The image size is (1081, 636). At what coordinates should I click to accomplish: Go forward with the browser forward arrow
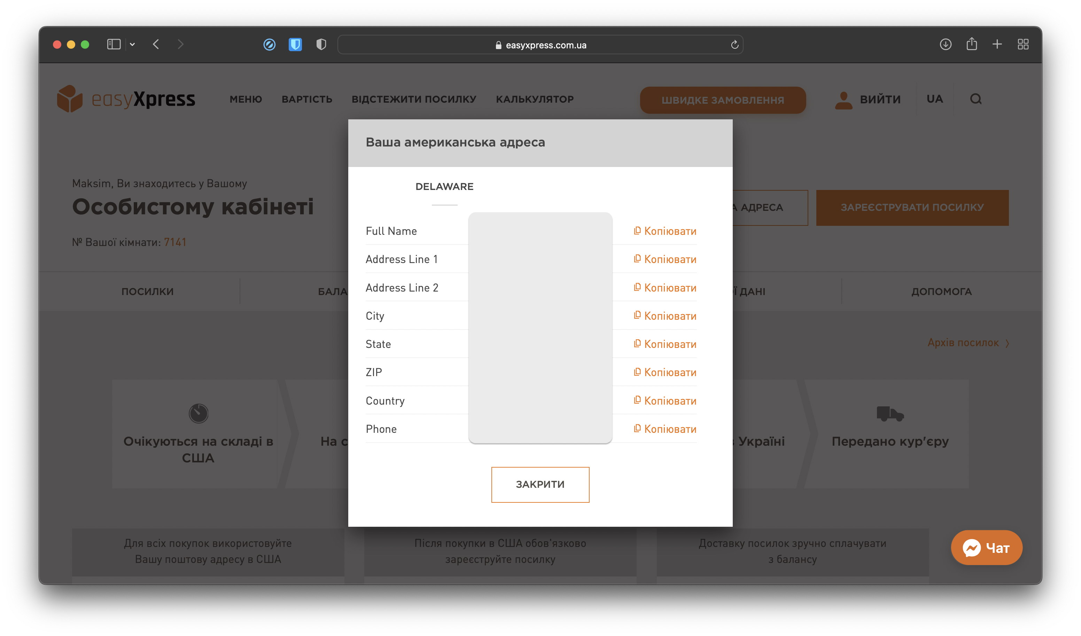(181, 44)
